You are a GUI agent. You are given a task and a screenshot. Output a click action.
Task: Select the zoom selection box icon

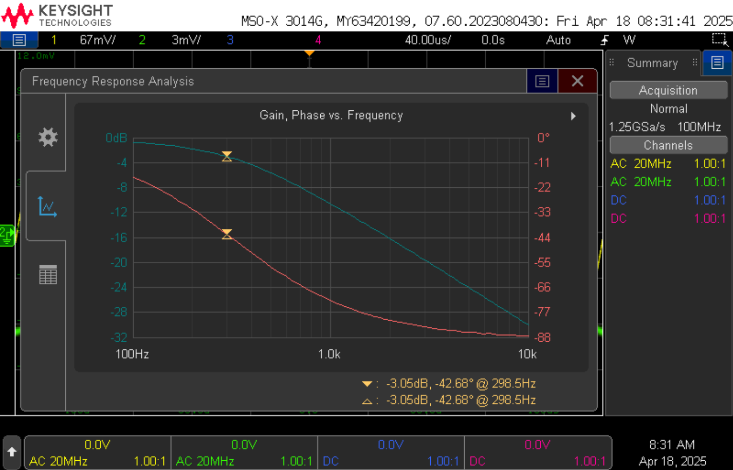tap(720, 40)
